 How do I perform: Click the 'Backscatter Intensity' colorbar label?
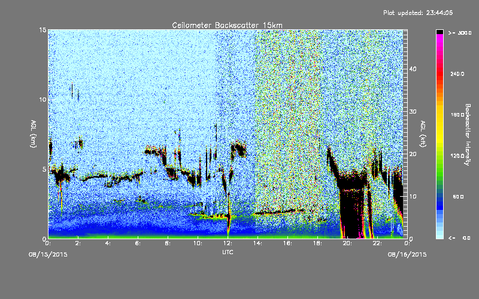[x=468, y=135]
